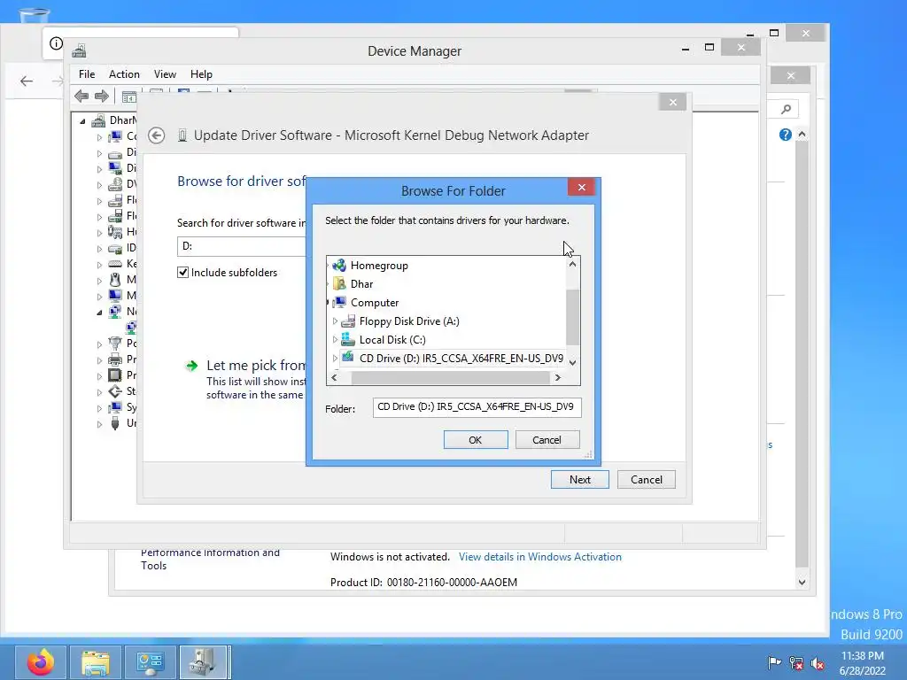Click the Folder name text field
The height and width of the screenshot is (680, 907).
pyautogui.click(x=477, y=407)
